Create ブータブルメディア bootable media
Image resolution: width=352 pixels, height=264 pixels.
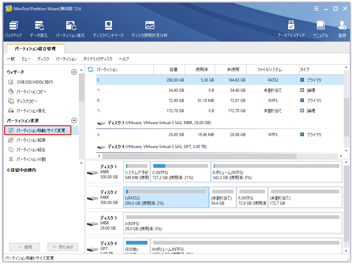pos(291,29)
